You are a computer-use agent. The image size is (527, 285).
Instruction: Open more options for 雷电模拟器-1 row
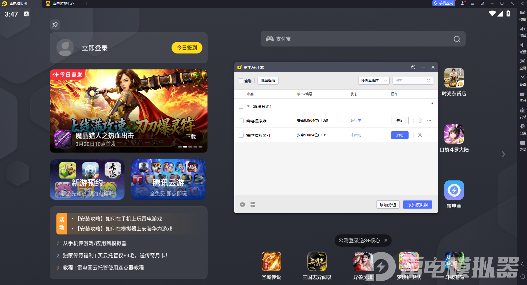tap(429, 135)
